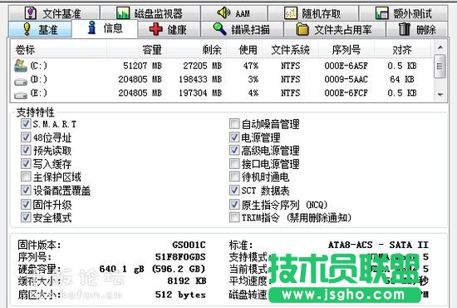The width and height of the screenshot is (457, 308).
Task: Switch to the AAM tab
Action: coord(233,13)
